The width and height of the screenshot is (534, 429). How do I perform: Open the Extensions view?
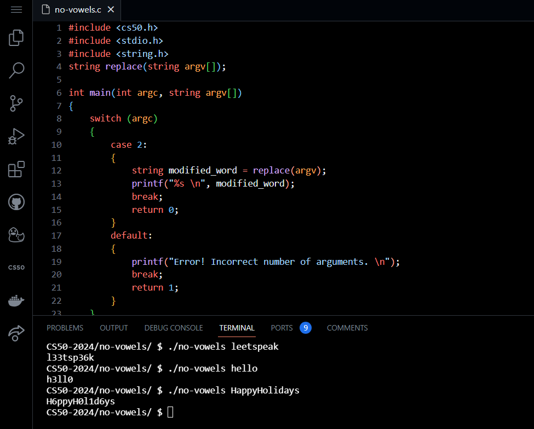tap(16, 169)
